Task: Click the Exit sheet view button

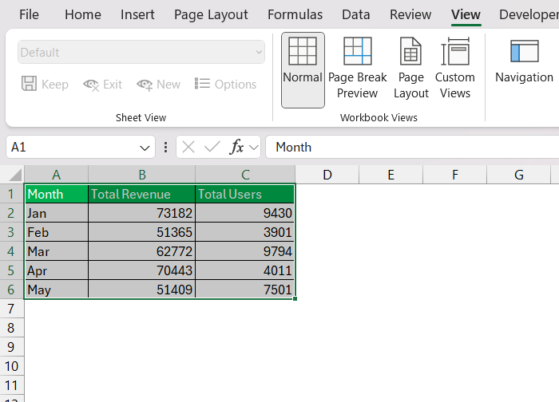Action: pos(103,85)
